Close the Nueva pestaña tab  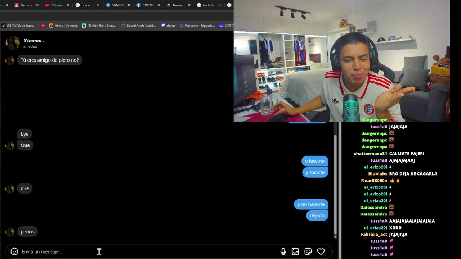(189, 5)
